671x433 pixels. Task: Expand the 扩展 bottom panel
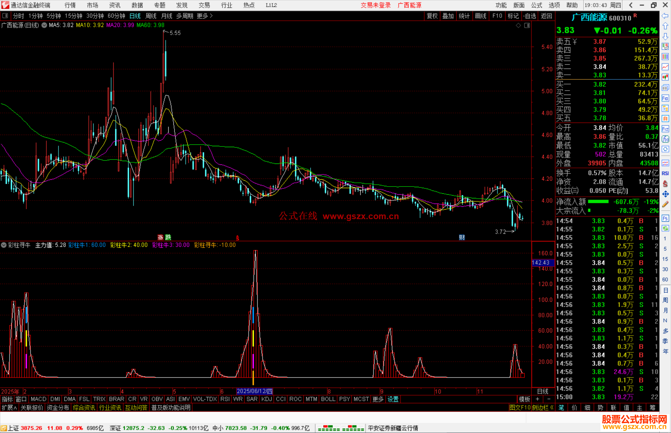pyautogui.click(x=9, y=408)
